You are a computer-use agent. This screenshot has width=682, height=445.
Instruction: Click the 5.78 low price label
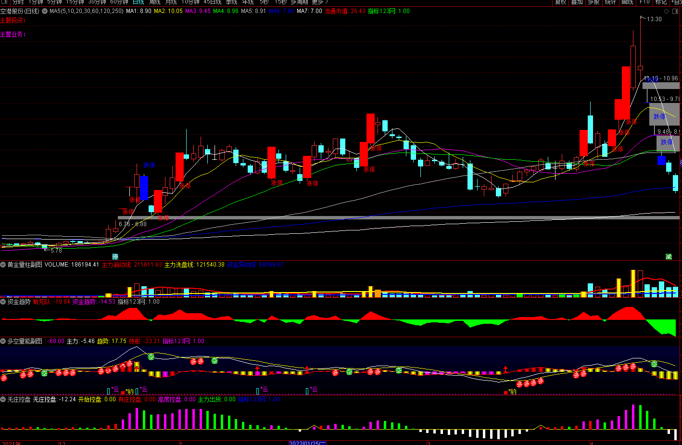pos(56,250)
